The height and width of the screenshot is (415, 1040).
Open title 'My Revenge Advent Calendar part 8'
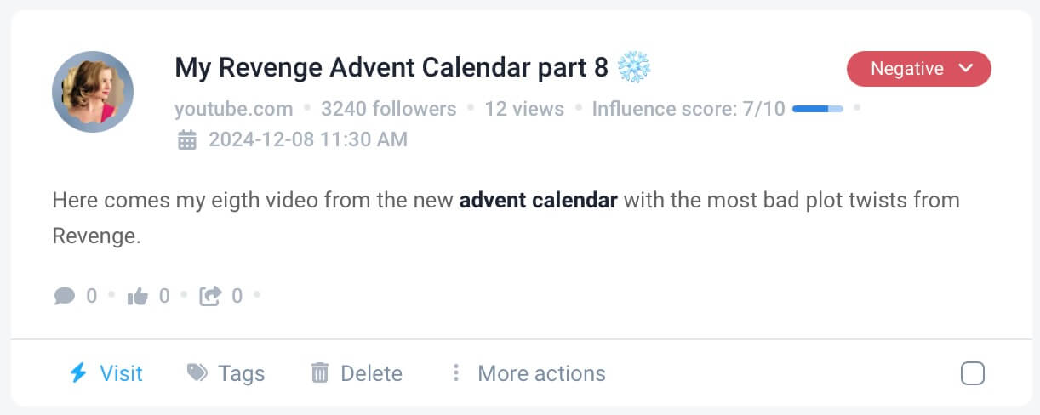pyautogui.click(x=391, y=68)
